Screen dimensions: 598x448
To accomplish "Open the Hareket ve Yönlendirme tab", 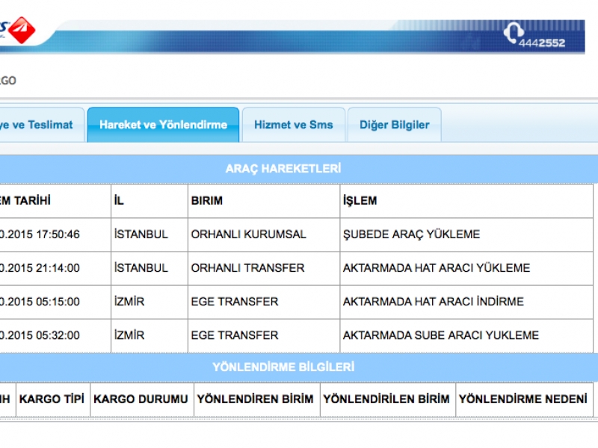I will point(163,125).
